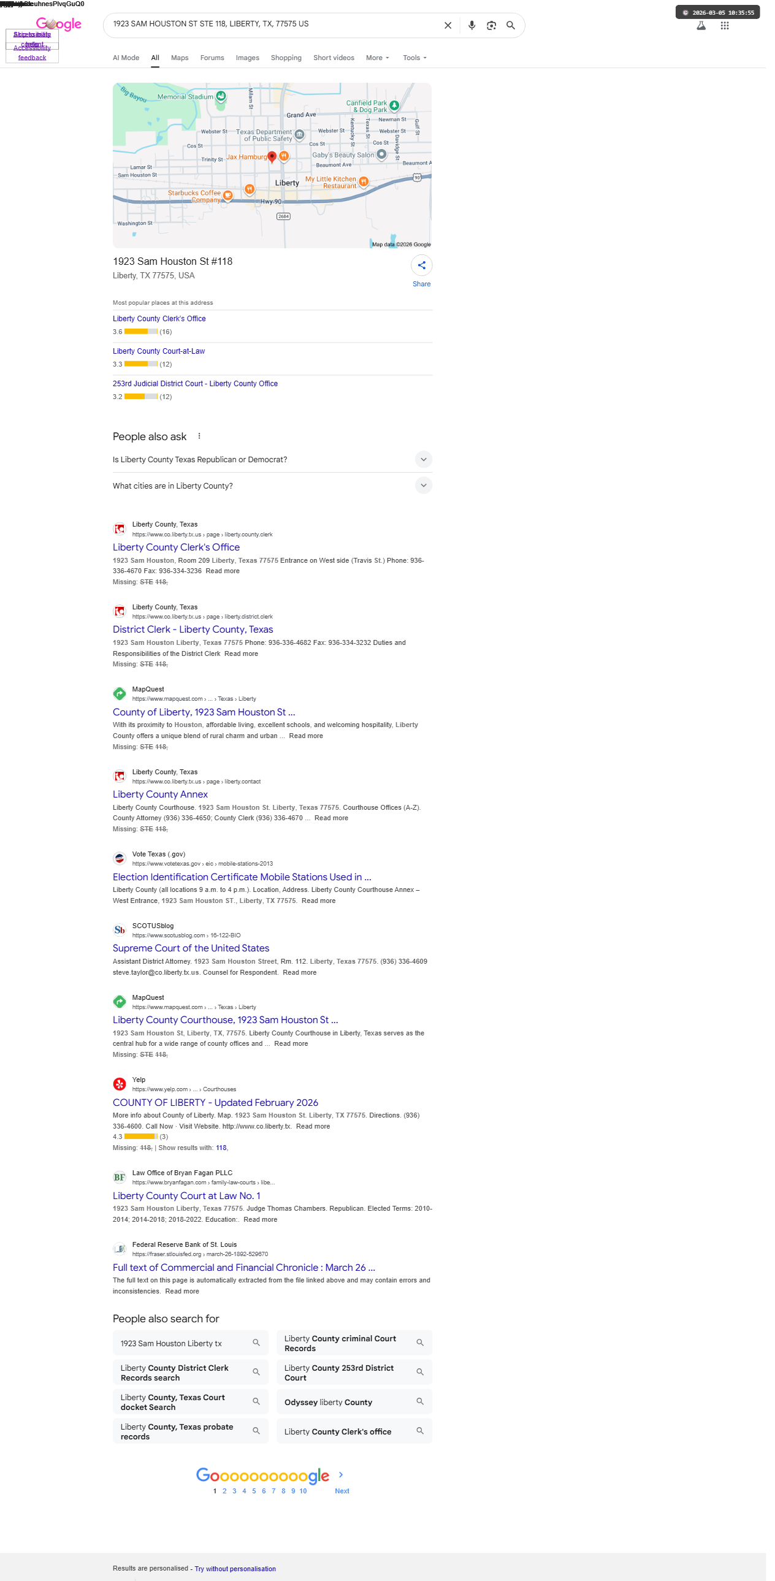Search 'Liberty County criminal Court Records' suggestion

pos(354,1343)
